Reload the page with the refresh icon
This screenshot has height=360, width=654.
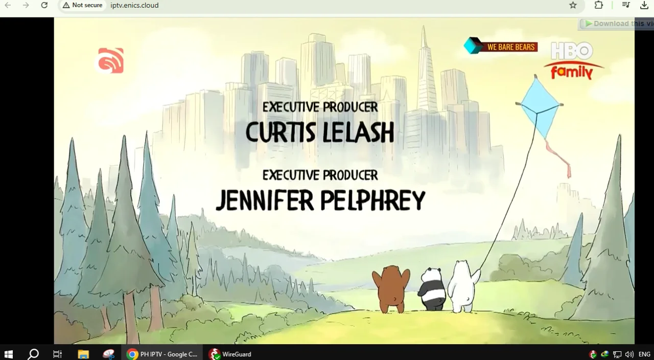click(x=44, y=5)
